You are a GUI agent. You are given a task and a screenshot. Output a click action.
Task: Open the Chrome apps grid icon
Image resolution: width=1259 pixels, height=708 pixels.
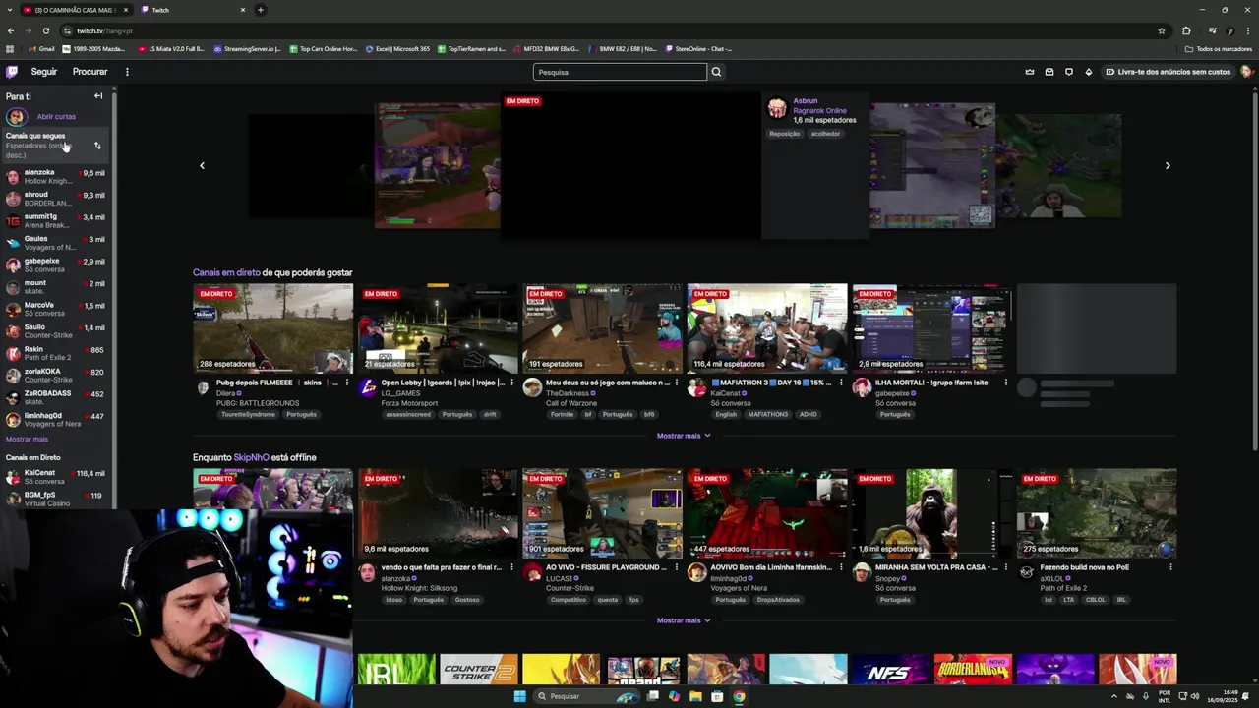point(10,49)
